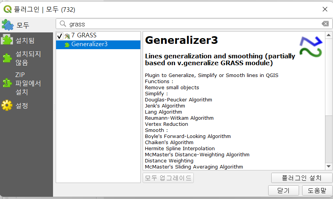Click the 'Boyle's Forward-Looking Algorithm' text line
The image size is (333, 199).
click(x=188, y=136)
